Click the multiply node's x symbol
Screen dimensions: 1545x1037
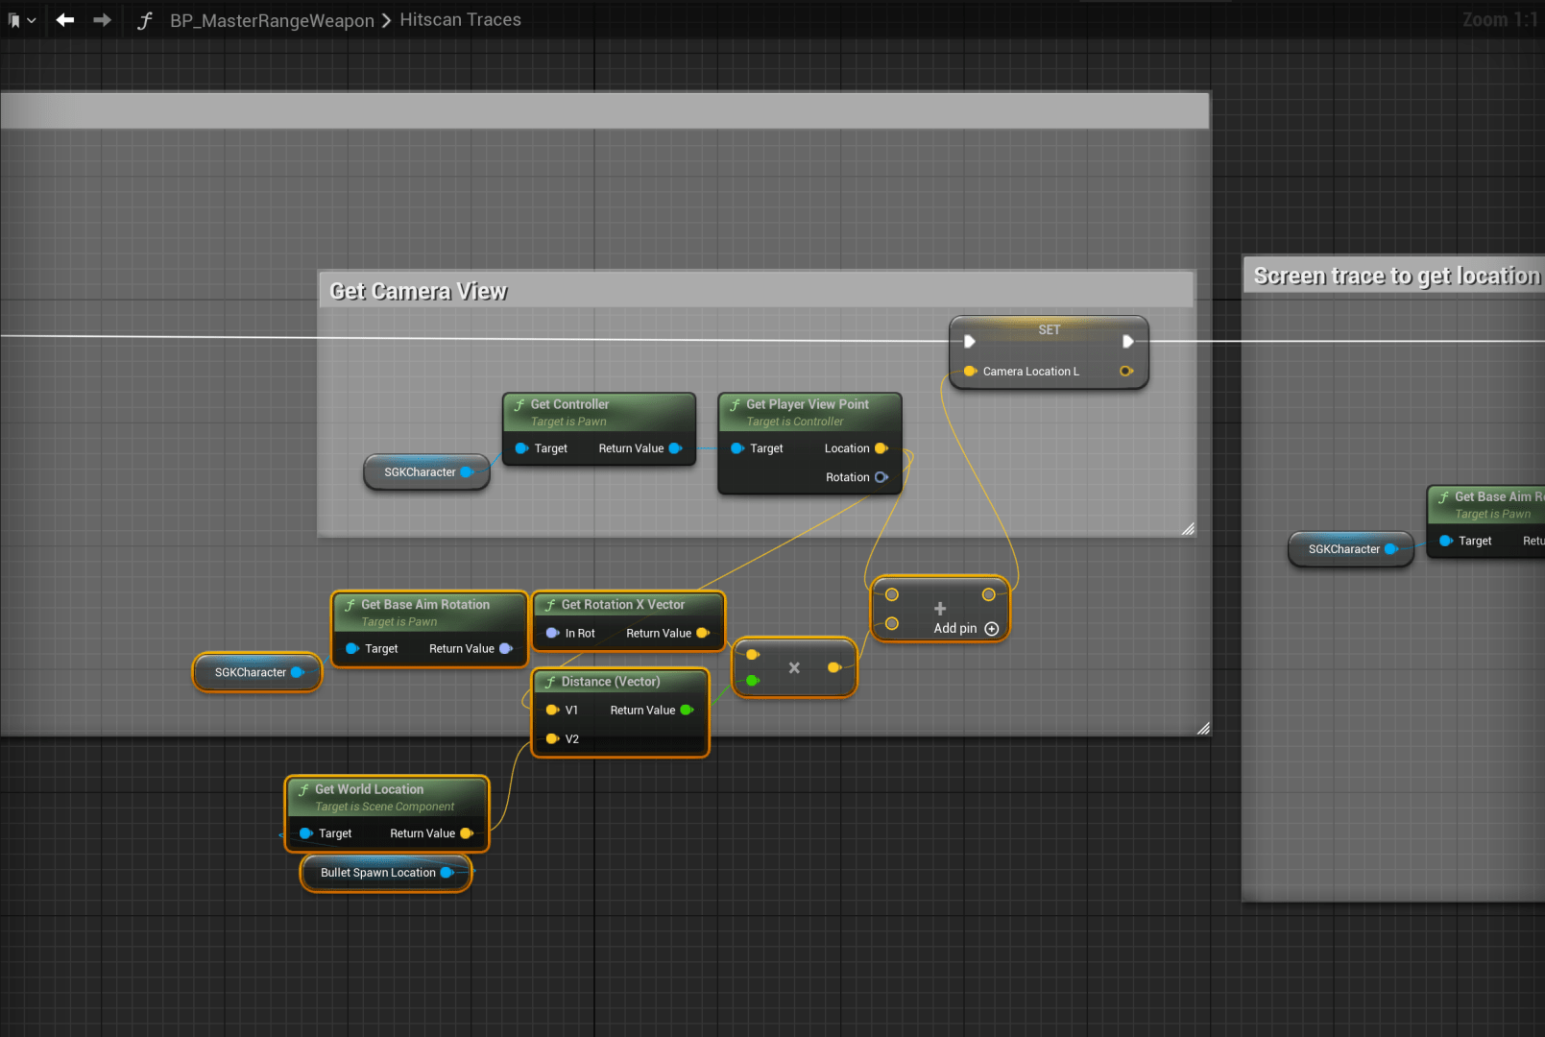point(794,668)
